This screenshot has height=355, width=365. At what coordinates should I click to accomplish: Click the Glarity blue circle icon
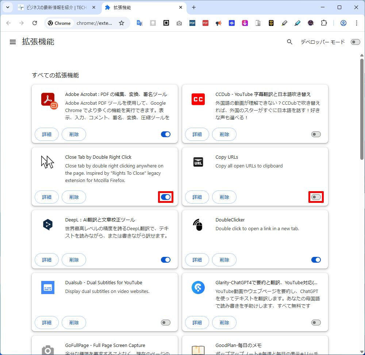(x=198, y=287)
